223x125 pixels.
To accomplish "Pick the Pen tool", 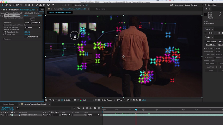I will 29,5.
